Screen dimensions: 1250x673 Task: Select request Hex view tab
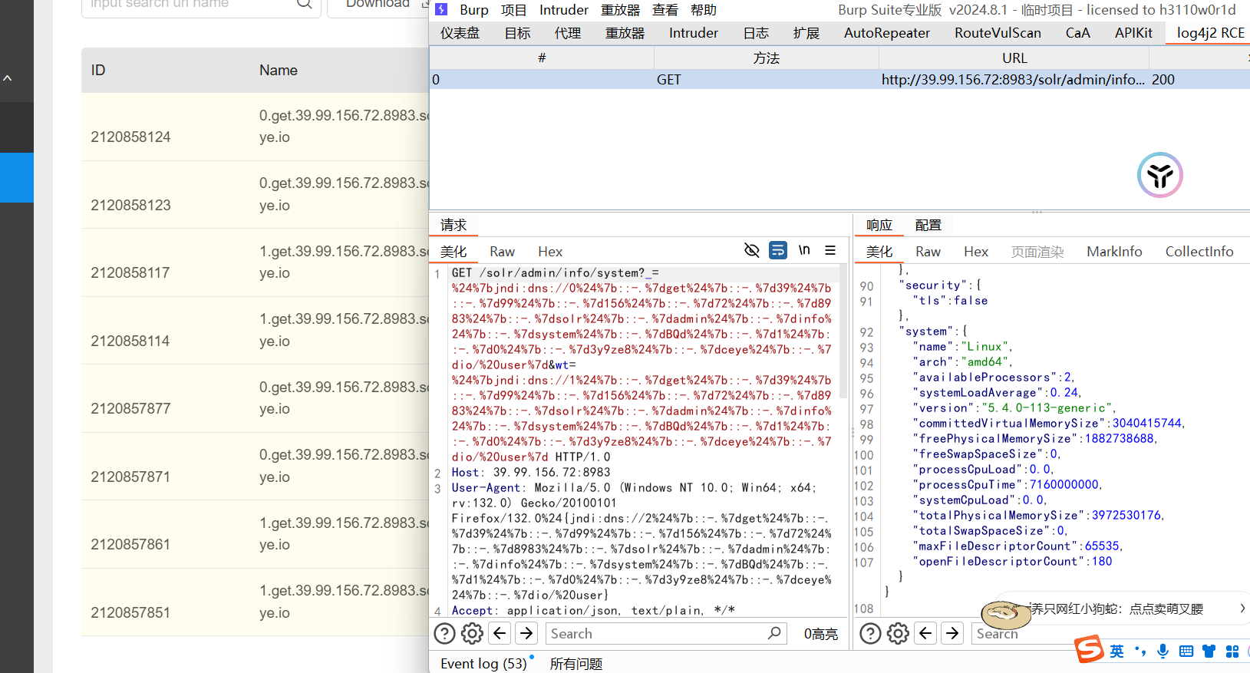coord(550,251)
